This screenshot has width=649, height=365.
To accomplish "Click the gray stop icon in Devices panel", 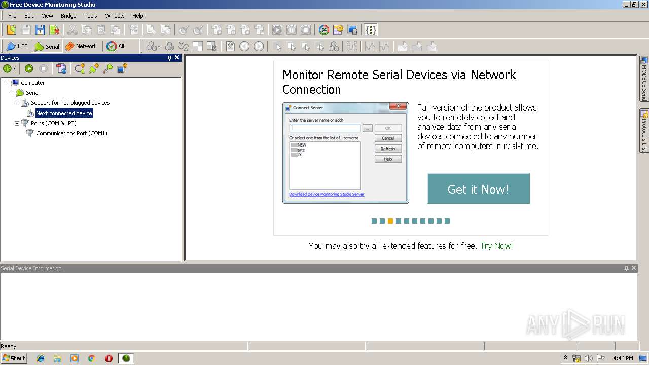I will pyautogui.click(x=44, y=68).
